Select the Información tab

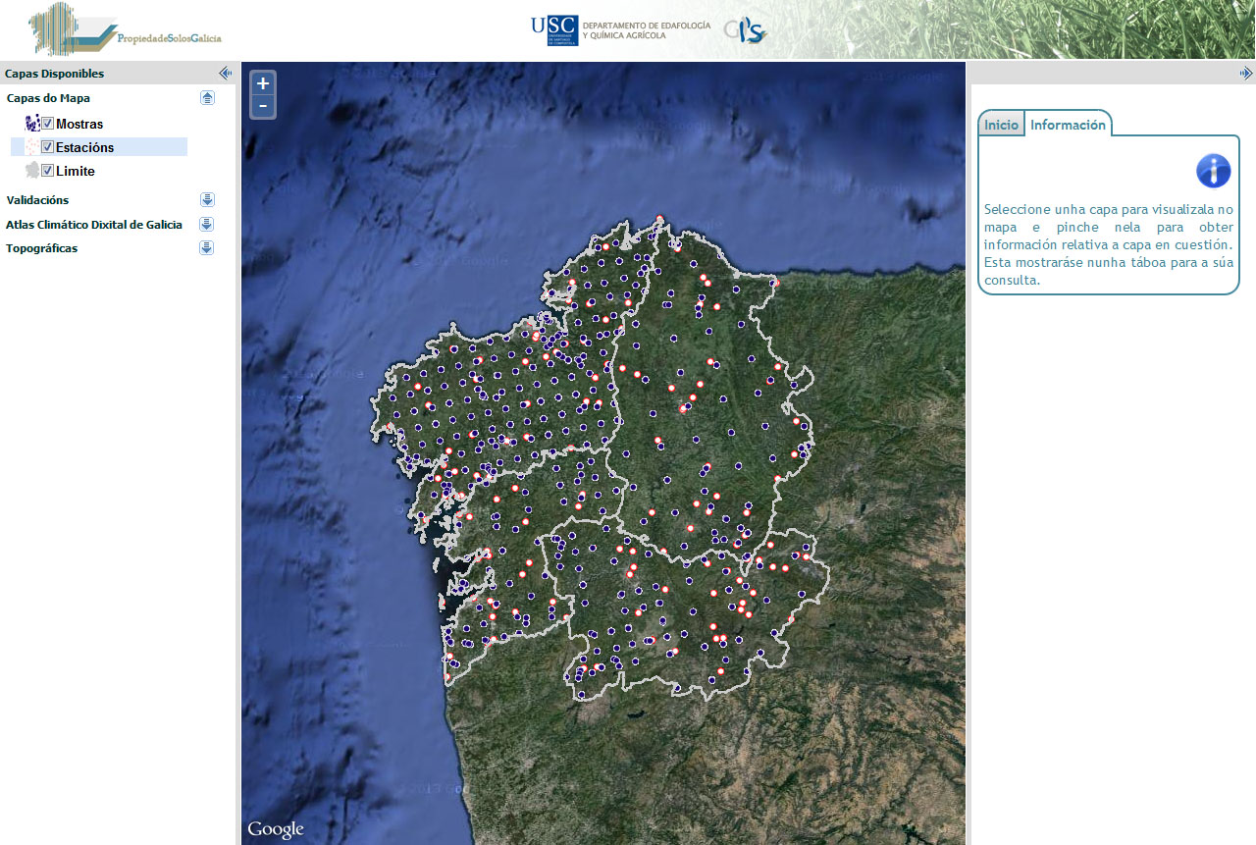[1068, 124]
